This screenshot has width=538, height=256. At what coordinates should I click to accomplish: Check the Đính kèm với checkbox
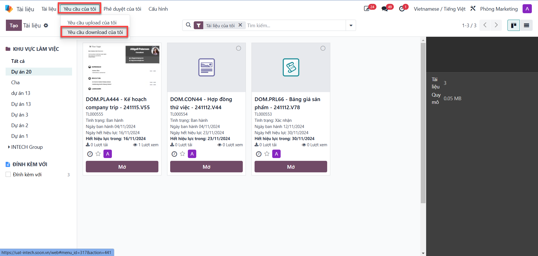click(x=8, y=175)
